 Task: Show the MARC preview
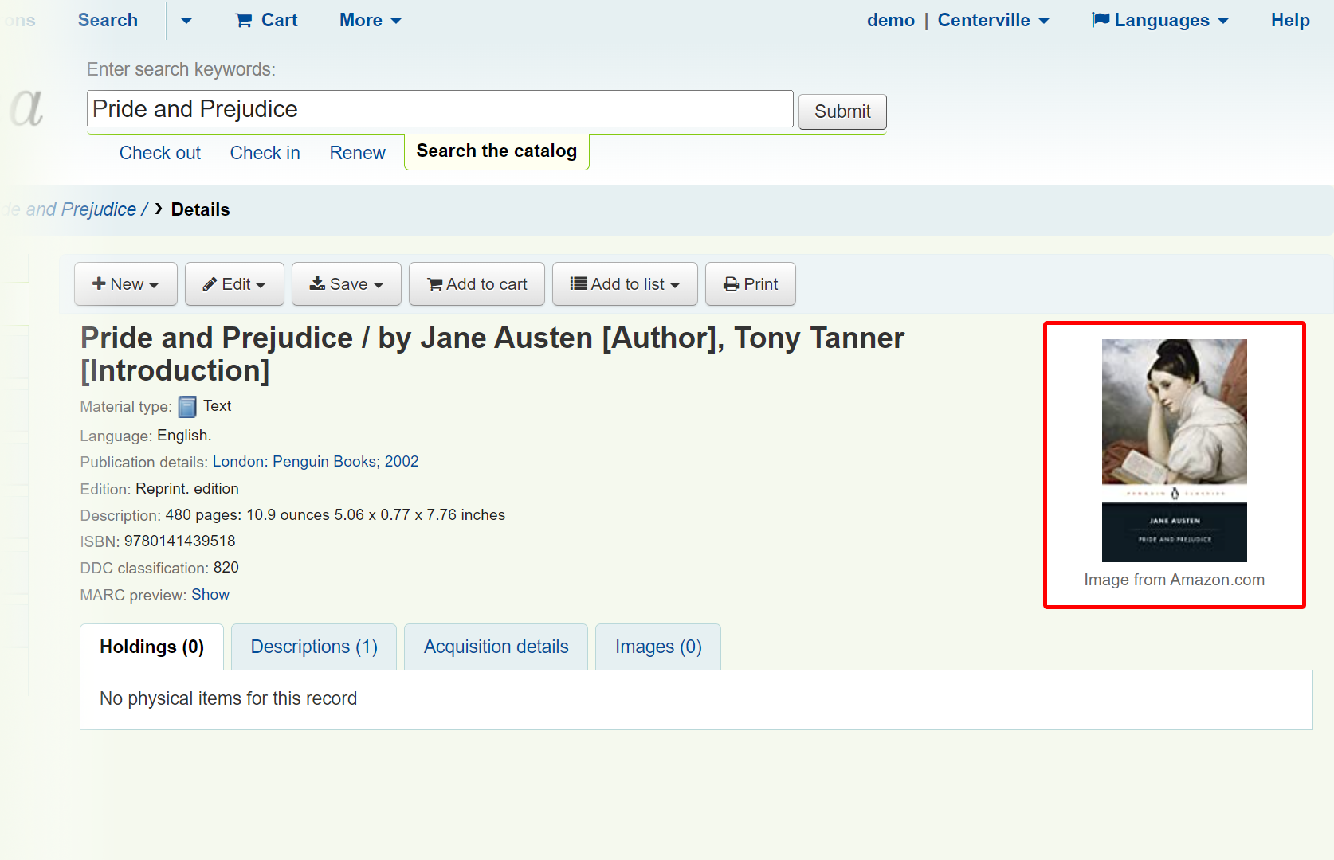click(210, 595)
